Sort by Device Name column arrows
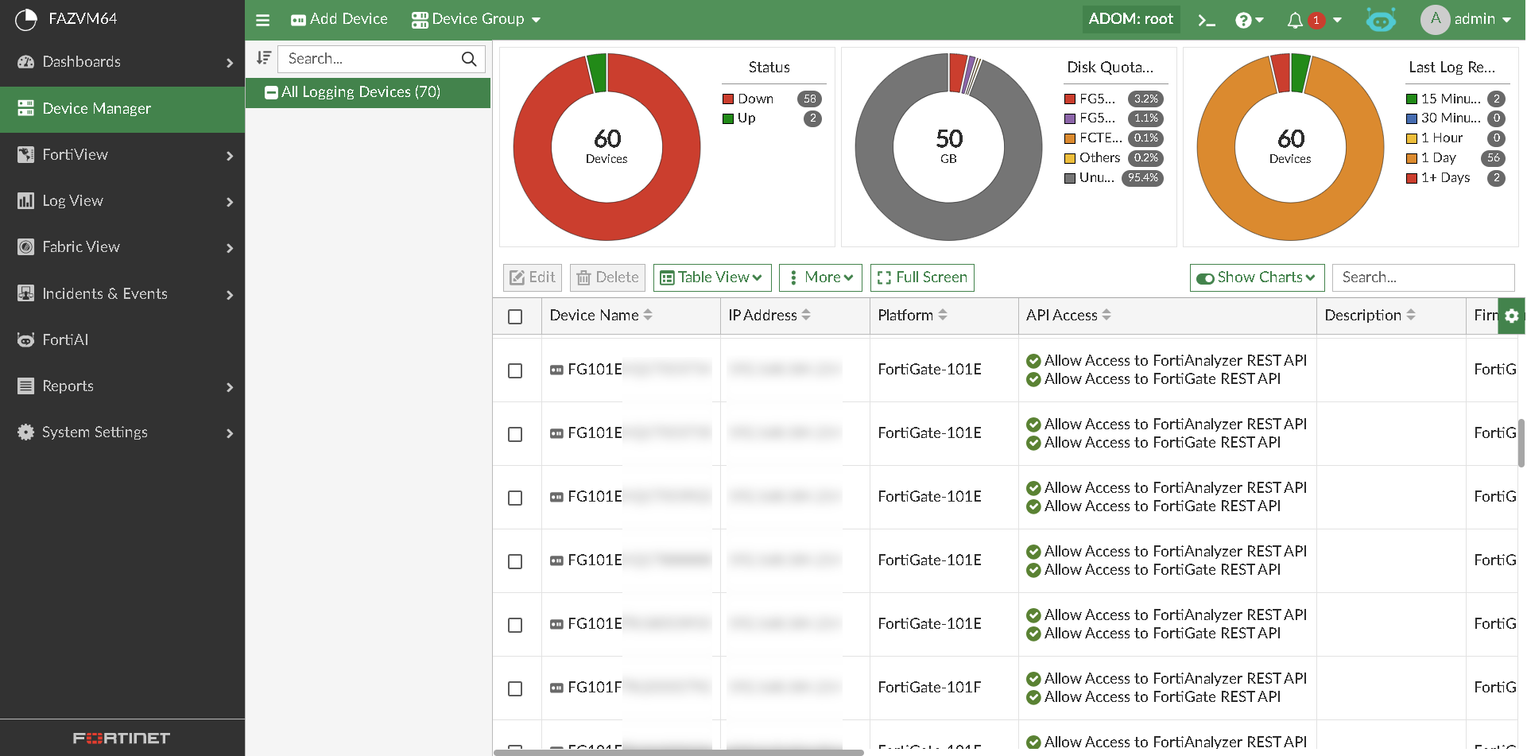This screenshot has height=756, width=1527. (648, 315)
